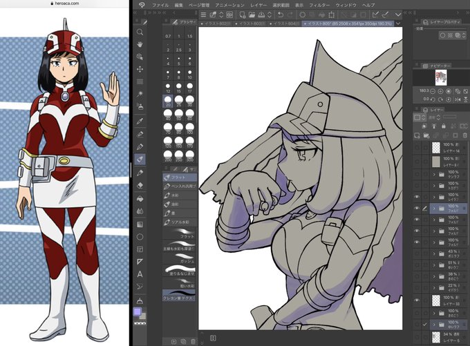Pick the purple main color swatch
This screenshot has height=346, width=470.
[138, 312]
